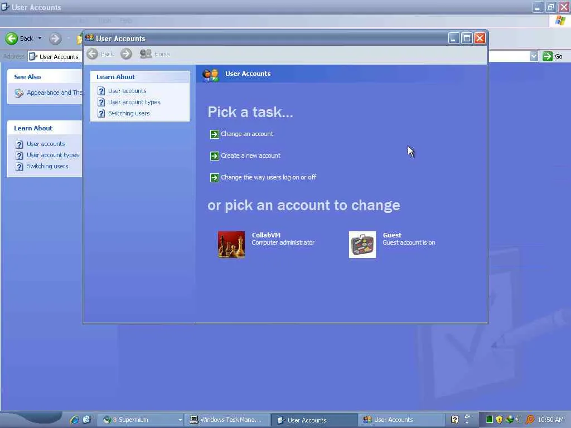
Task: Launch Internet Explorer from Quick Launch
Action: coord(75,419)
